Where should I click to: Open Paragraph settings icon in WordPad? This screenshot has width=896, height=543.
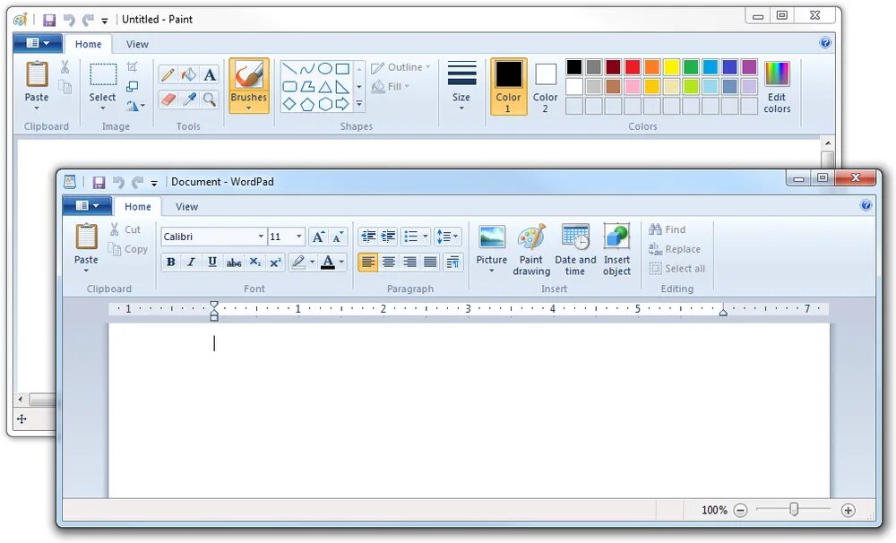point(452,263)
